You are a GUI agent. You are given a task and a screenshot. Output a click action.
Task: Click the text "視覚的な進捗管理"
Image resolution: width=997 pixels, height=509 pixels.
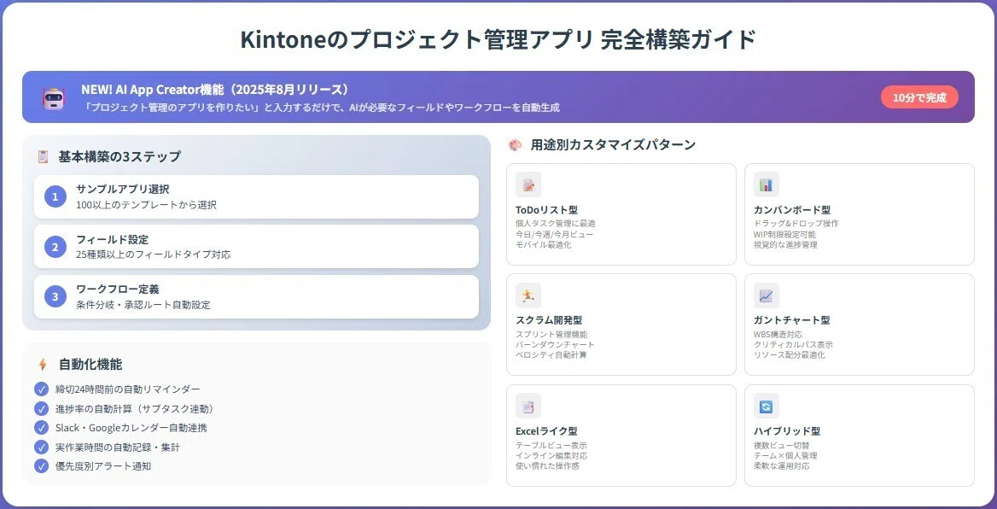pyautogui.click(x=785, y=244)
